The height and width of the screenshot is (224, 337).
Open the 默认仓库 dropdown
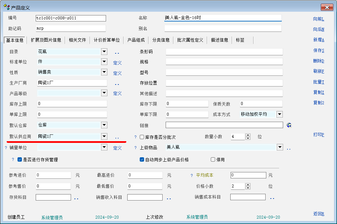(104, 125)
